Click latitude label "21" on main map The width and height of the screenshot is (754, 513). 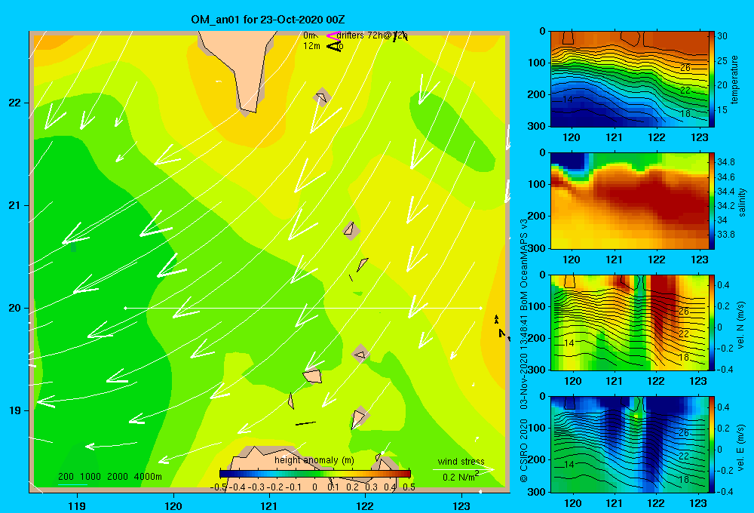pyautogui.click(x=15, y=205)
